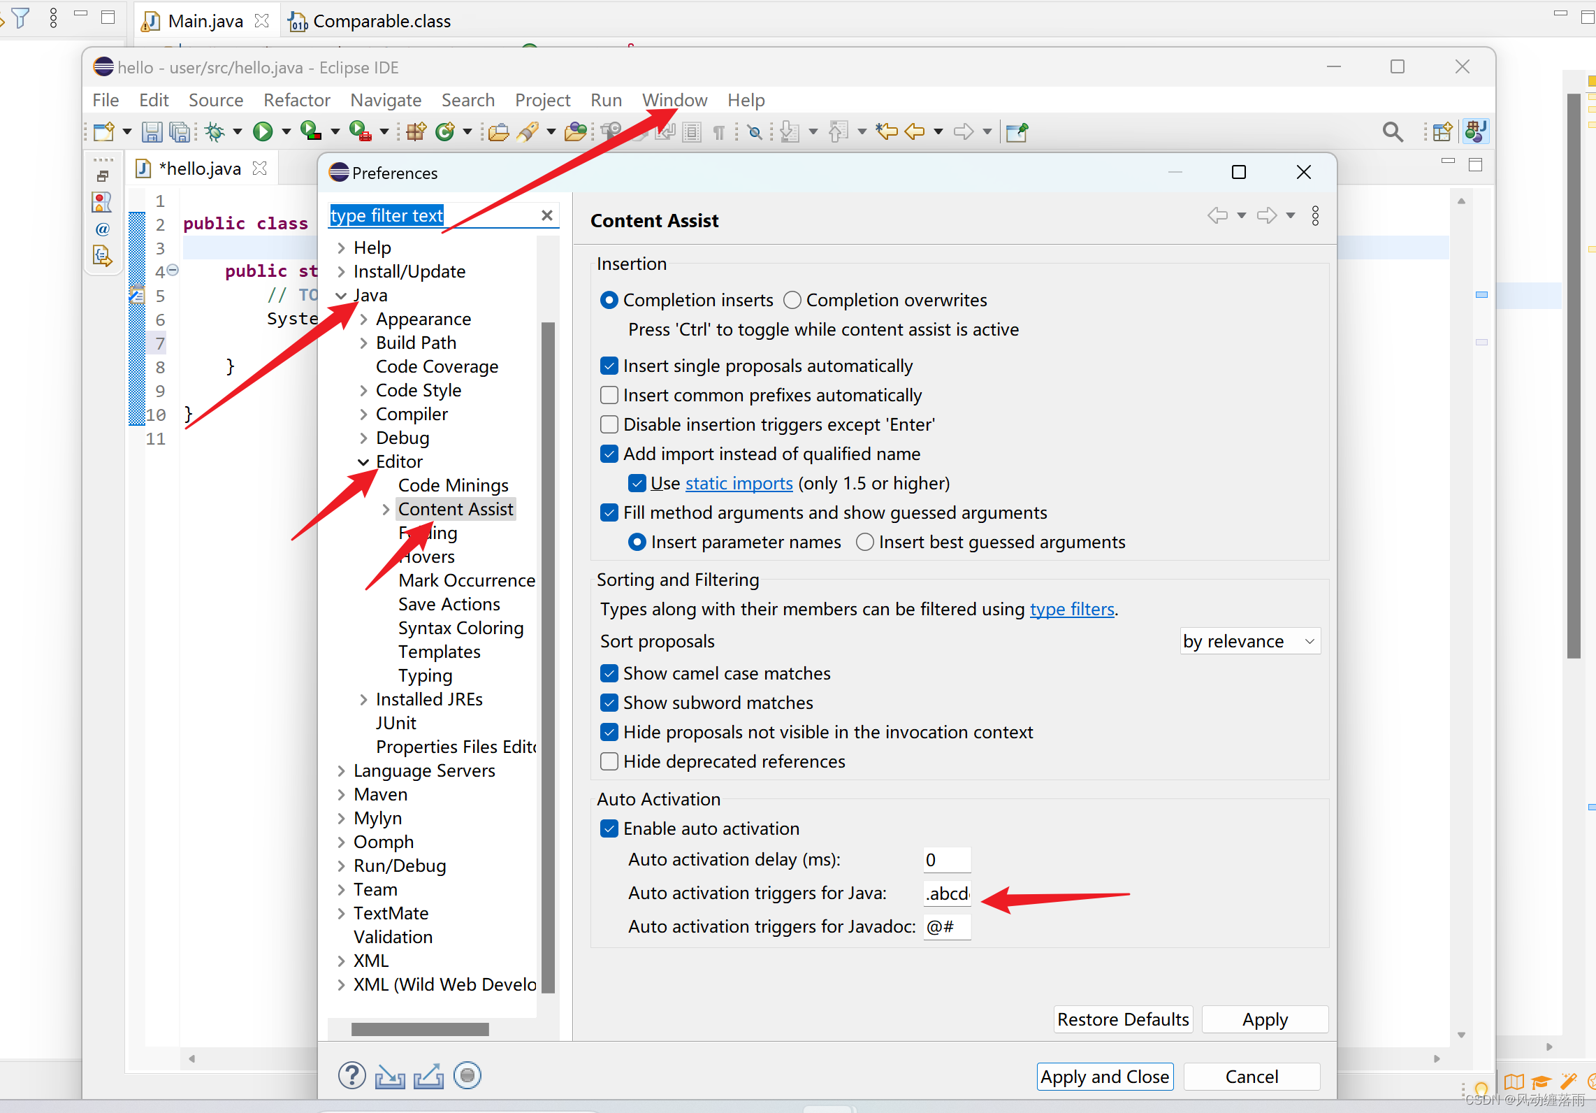Select the *hello.java editor tab

(201, 168)
